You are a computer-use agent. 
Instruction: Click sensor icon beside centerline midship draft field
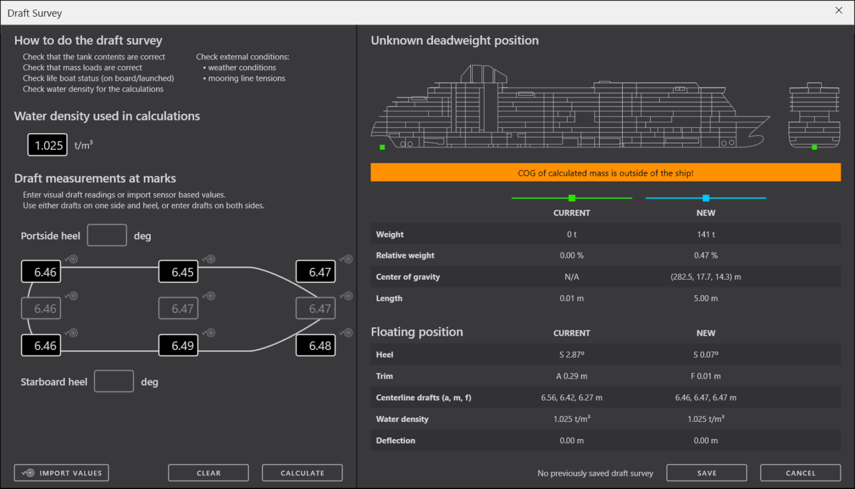208,296
